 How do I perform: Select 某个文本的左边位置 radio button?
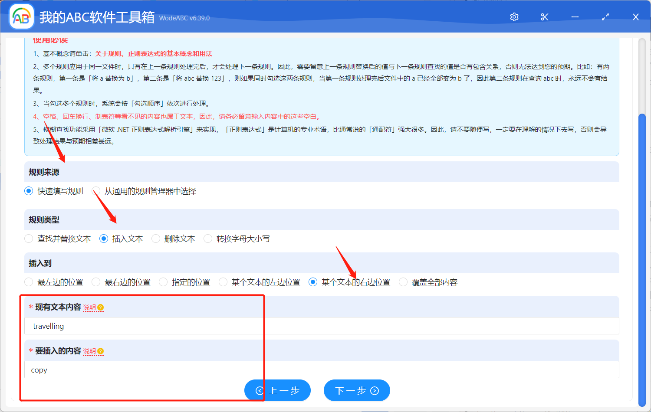[x=223, y=282]
